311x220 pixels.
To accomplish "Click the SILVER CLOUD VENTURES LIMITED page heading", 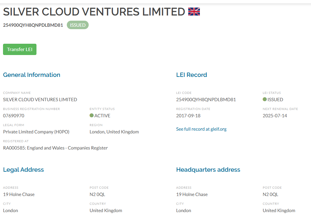I will tap(94, 12).
